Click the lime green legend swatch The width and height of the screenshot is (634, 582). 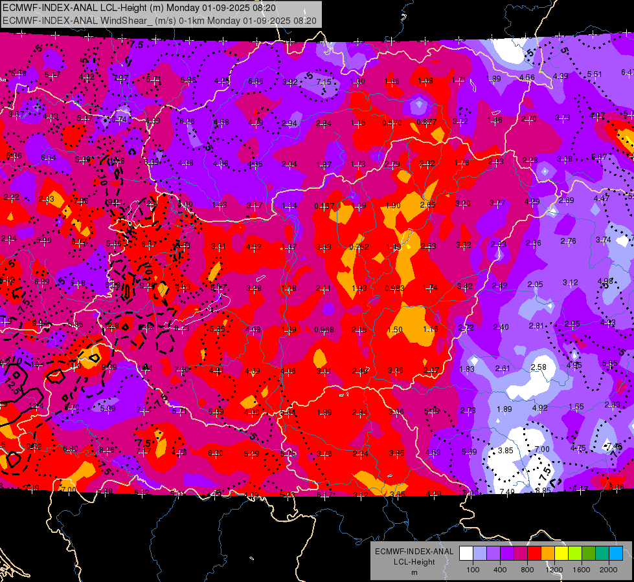click(575, 554)
